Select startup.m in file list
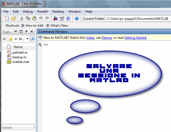Viewport: 171px width, 132px height. coord(17,57)
